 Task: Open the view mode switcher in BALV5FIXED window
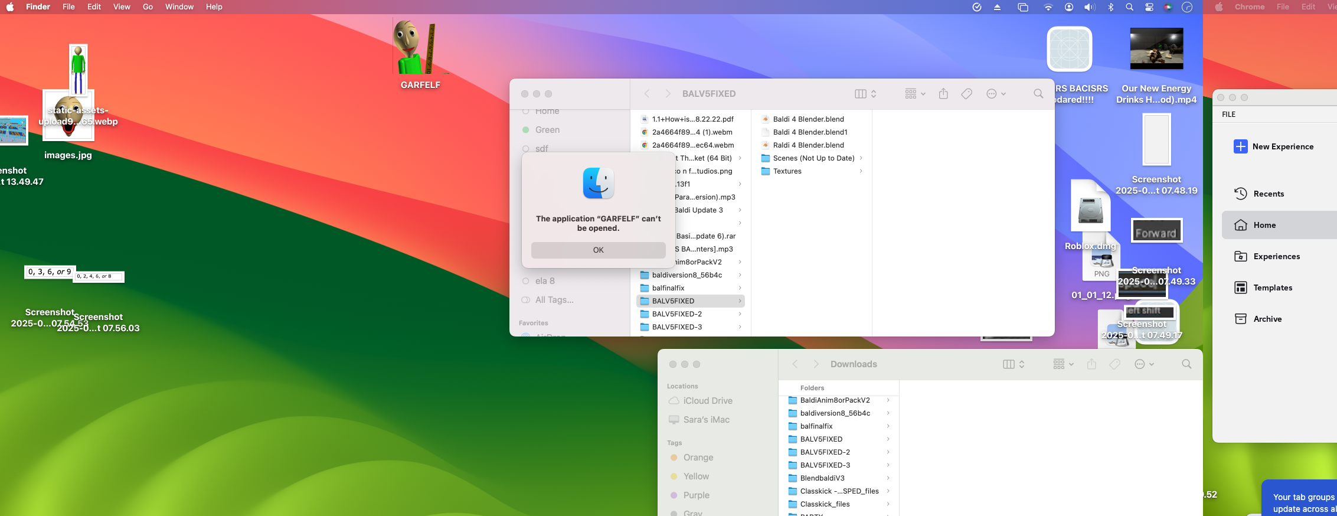865,94
